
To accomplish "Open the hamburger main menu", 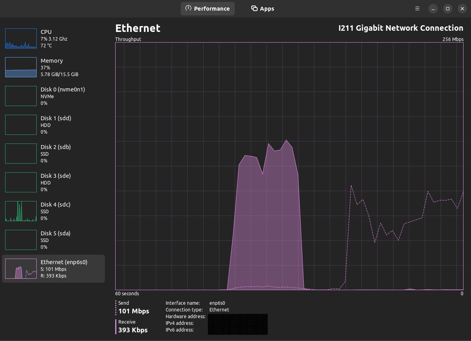I will [x=417, y=9].
